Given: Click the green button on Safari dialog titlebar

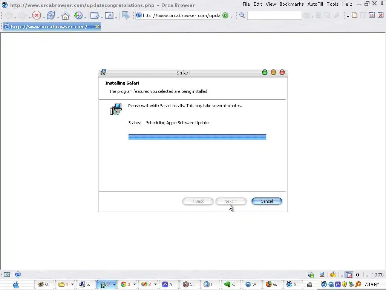Looking at the screenshot, I should point(265,72).
